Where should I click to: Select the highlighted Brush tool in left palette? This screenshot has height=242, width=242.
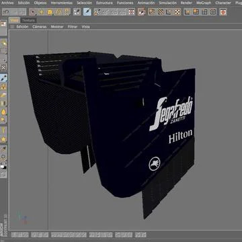click(3, 78)
